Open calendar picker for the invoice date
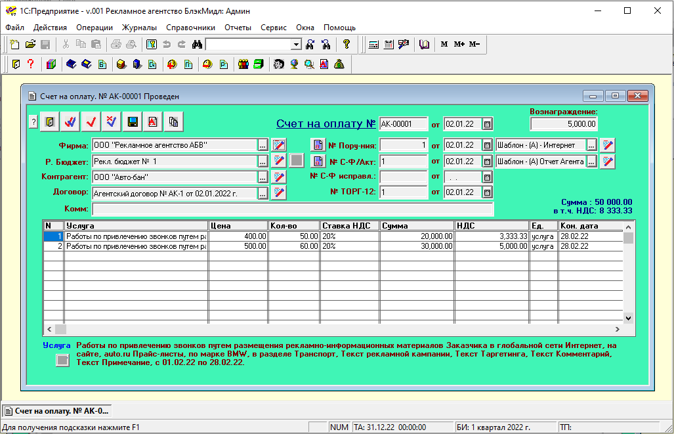 [487, 124]
